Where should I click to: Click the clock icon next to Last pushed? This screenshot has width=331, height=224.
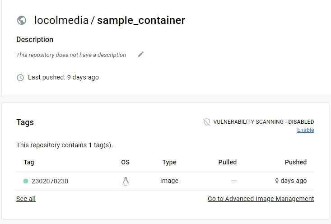20,78
